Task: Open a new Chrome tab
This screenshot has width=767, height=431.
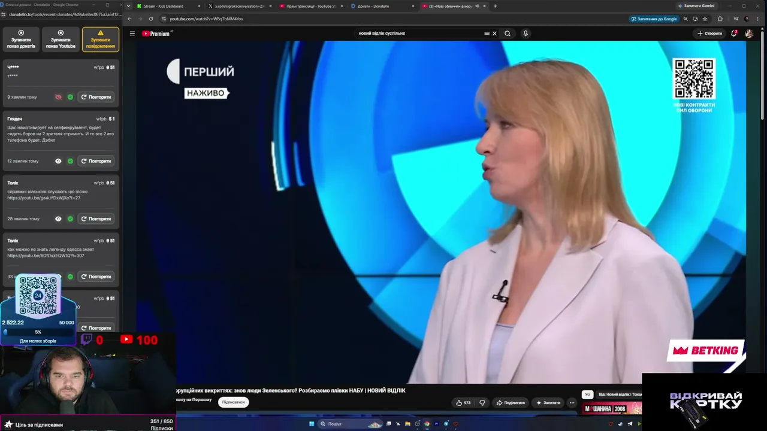Action: click(495, 6)
